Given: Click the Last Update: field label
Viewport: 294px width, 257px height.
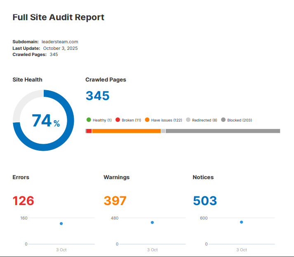Looking at the screenshot, I should click(26, 48).
